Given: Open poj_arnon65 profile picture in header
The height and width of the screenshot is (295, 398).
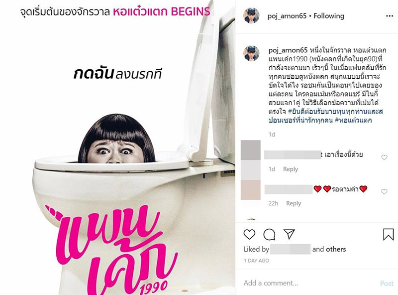Looking at the screenshot, I should [251, 15].
